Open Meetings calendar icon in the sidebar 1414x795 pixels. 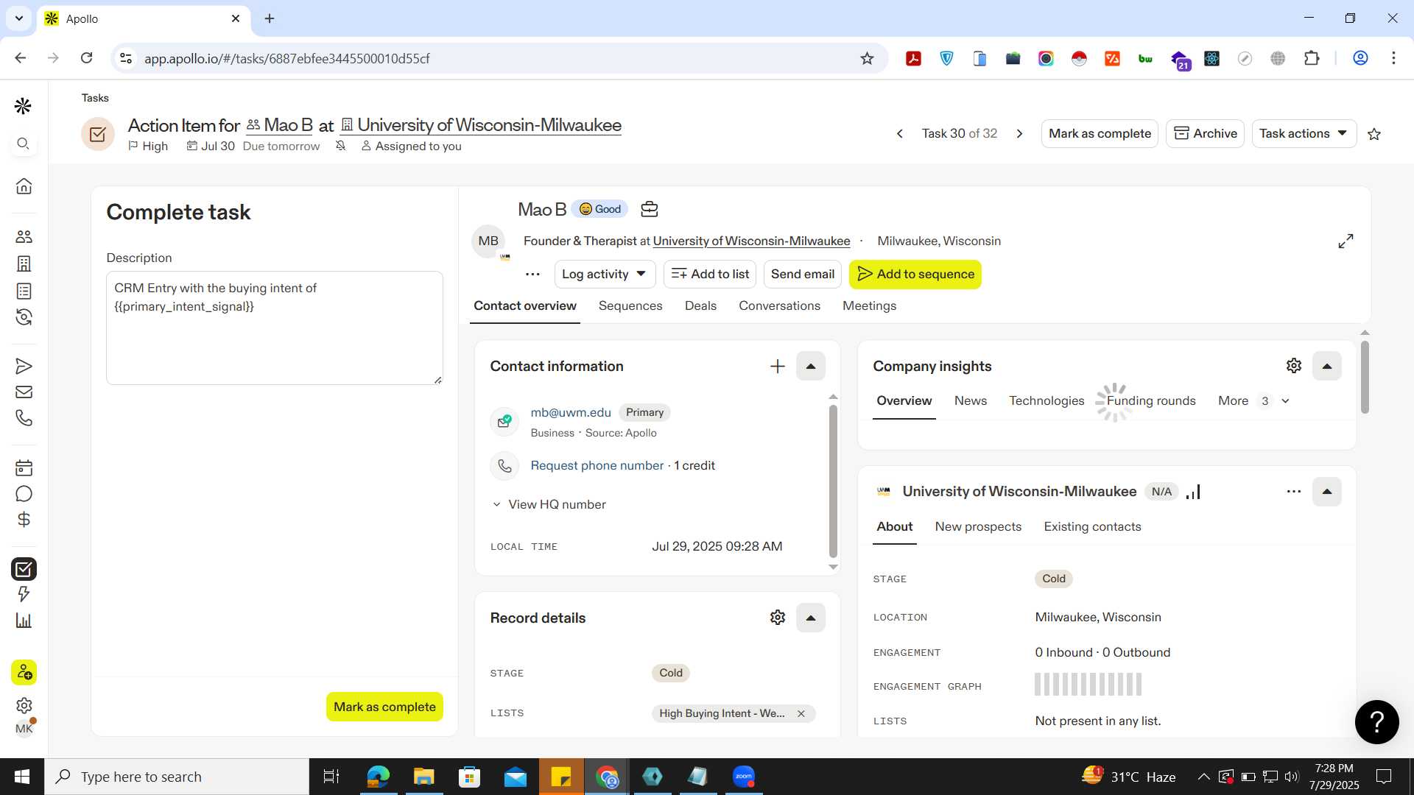24,467
